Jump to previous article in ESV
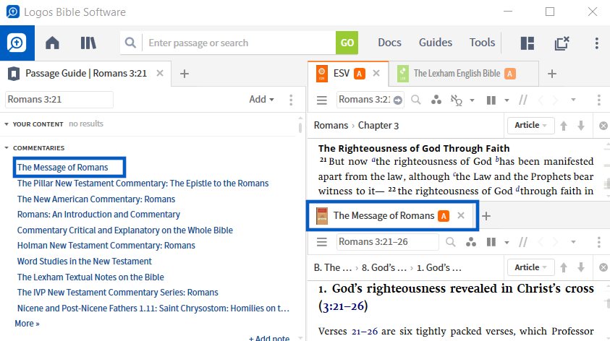This screenshot has height=341, width=610. point(563,126)
